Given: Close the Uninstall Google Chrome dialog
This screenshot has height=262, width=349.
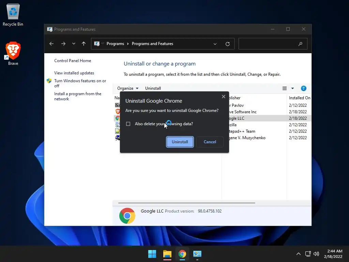Looking at the screenshot, I should (x=224, y=97).
